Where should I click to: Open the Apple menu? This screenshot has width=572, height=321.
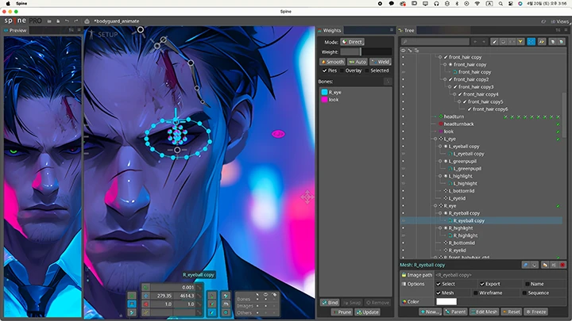click(x=8, y=4)
